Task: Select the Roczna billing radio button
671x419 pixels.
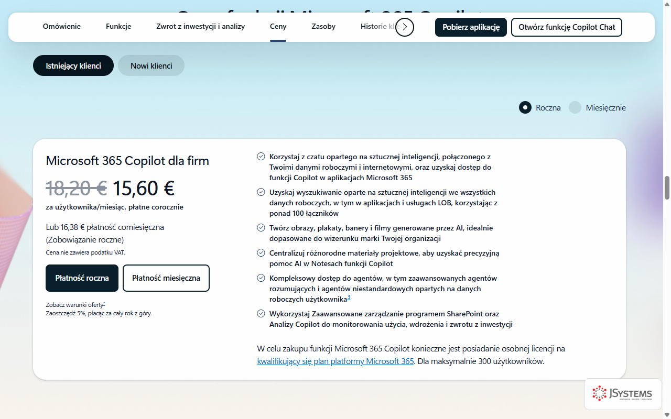Action: [525, 107]
